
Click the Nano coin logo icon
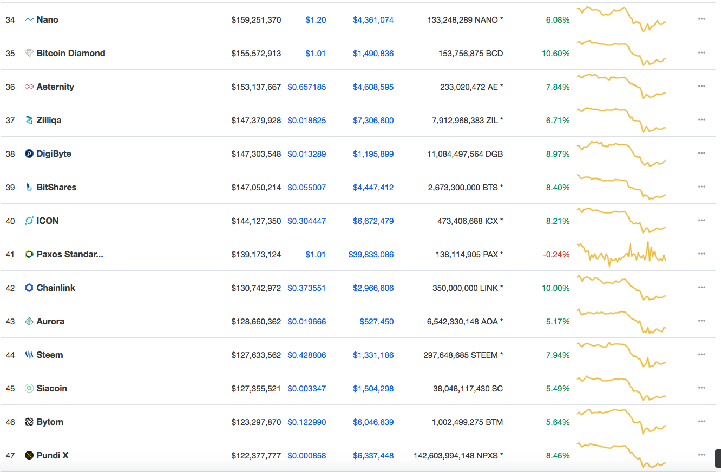click(29, 19)
